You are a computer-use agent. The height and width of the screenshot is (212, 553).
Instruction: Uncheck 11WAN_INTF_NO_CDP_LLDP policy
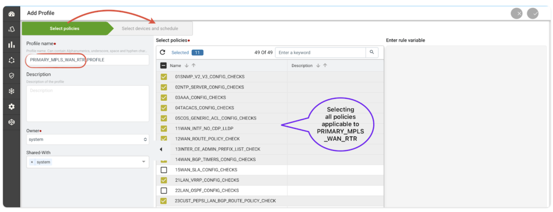click(x=164, y=128)
